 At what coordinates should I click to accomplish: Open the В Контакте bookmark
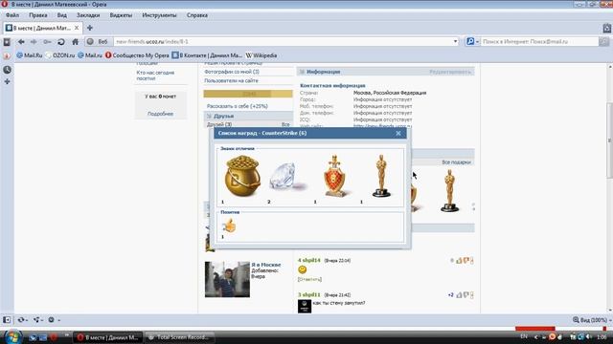(x=207, y=55)
